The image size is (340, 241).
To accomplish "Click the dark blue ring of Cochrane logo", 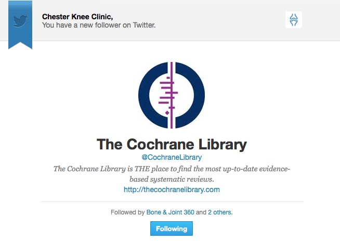I will pos(145,95).
